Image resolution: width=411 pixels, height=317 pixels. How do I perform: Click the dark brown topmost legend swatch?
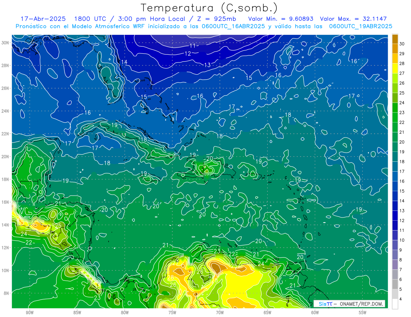pos(395,39)
